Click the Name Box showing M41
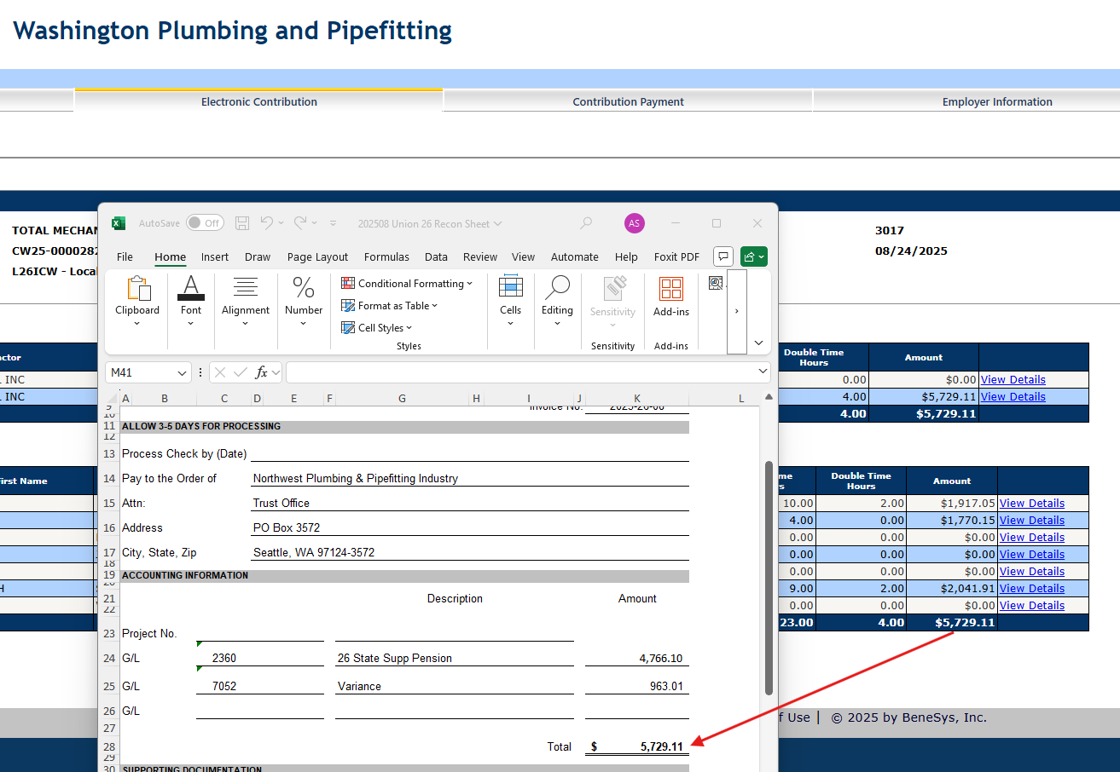This screenshot has height=772, width=1120. point(141,372)
